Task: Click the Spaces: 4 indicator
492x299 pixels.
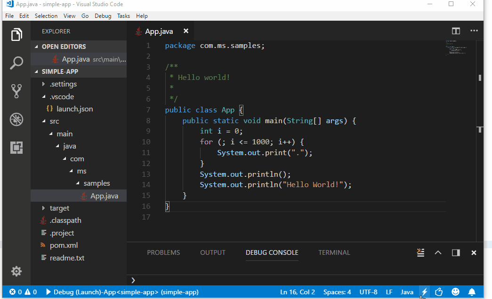Action: (x=337, y=291)
